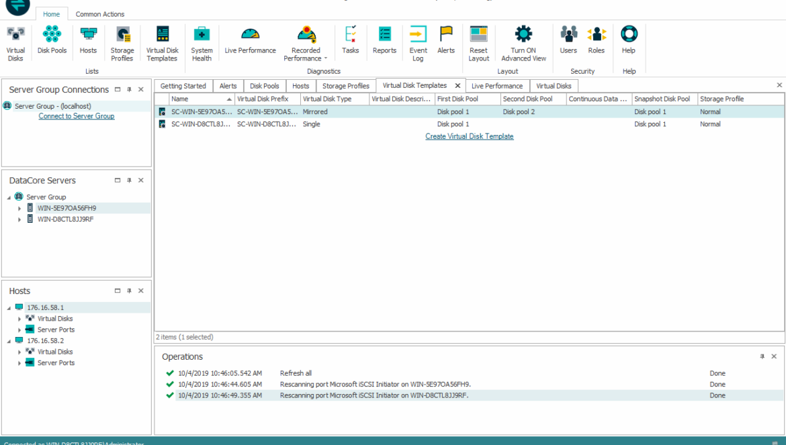Open Disk Pools from the ribbon
The width and height of the screenshot is (786, 445).
tap(52, 40)
